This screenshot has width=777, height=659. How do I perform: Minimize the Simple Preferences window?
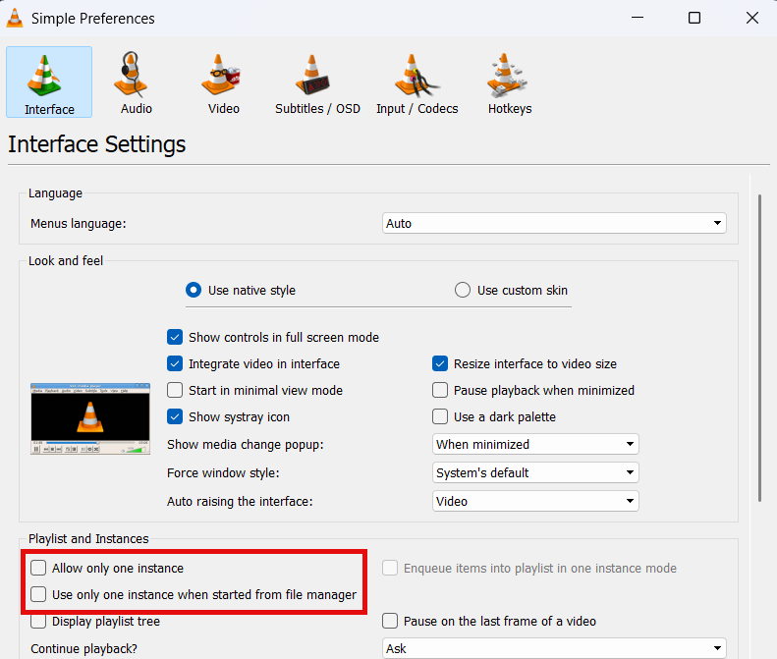pyautogui.click(x=638, y=18)
